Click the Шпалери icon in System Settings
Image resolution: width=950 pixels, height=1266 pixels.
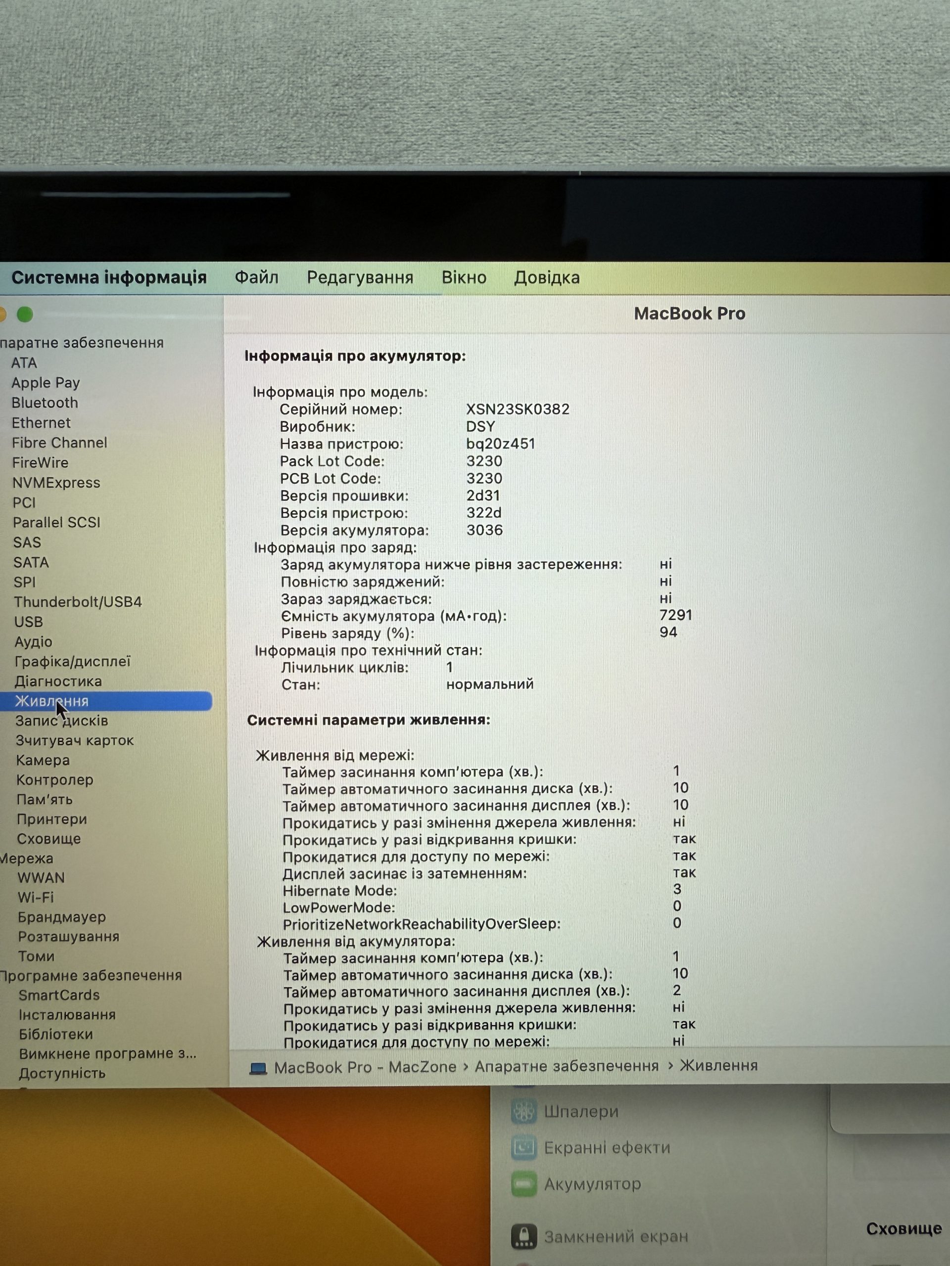tap(523, 1112)
